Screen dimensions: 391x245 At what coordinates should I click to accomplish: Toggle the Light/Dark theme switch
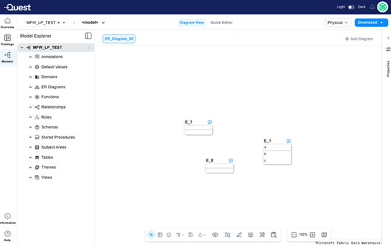pos(351,7)
